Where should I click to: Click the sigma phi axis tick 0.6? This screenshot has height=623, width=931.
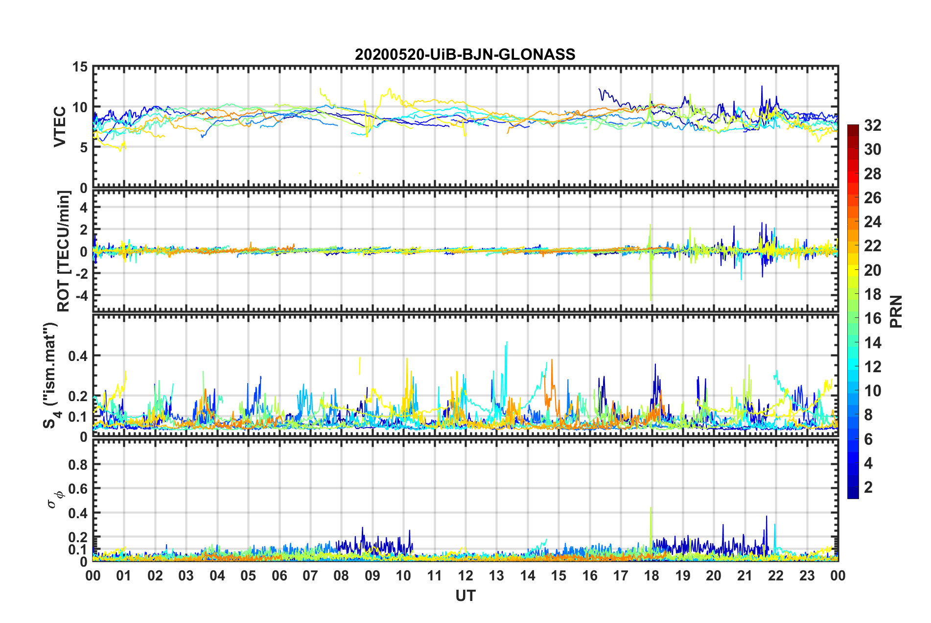point(78,489)
